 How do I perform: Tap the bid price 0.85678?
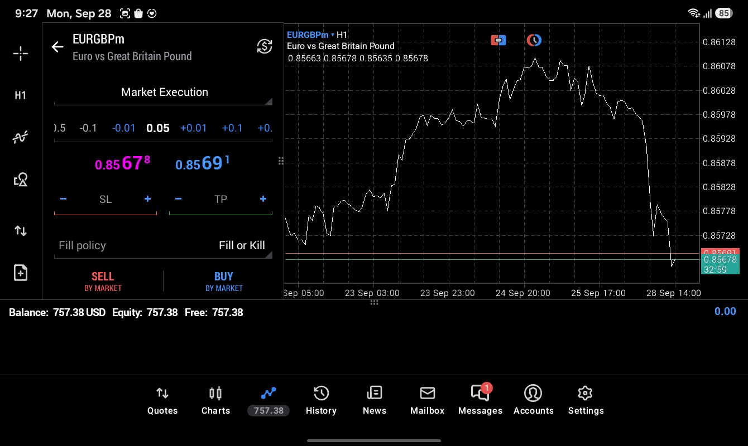pyautogui.click(x=122, y=163)
